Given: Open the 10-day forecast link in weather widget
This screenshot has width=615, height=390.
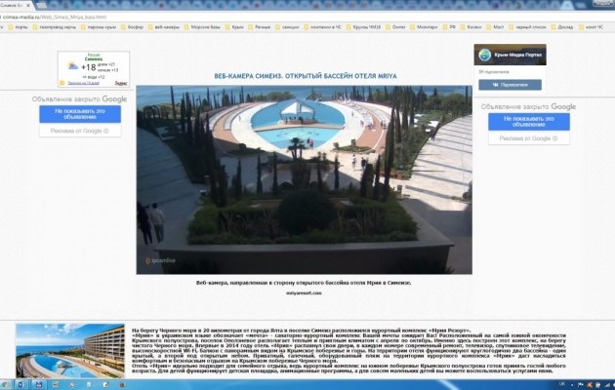Looking at the screenshot, I should tap(83, 83).
